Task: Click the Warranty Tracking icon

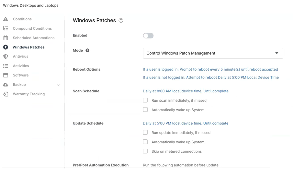Action: [x=6, y=94]
